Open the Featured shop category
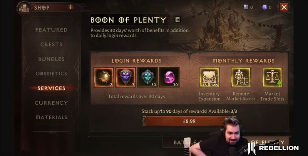The height and width of the screenshot is (156, 308). (x=51, y=30)
